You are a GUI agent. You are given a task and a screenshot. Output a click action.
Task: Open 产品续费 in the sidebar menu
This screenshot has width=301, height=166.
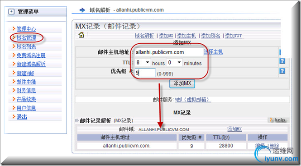[26, 99]
